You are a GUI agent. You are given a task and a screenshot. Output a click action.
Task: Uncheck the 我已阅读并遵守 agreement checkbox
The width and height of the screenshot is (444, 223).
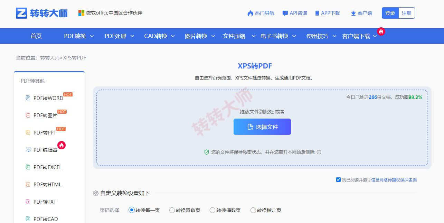click(338, 180)
